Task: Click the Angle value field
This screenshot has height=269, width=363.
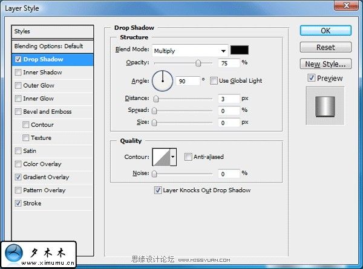Action: pos(188,81)
